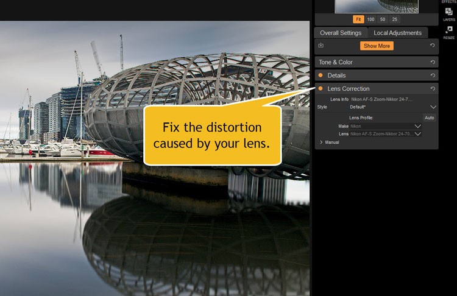This screenshot has width=457, height=296.
Task: Open the Lens dropdown showing Nikon AF-S Zoom-Nikkor
Action: [x=385, y=134]
